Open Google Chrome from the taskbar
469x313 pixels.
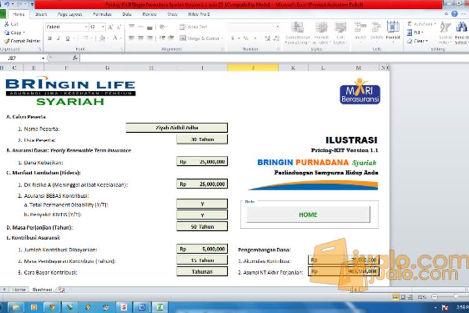tap(52, 307)
